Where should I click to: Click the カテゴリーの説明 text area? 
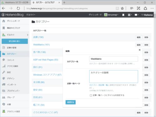pos(114,77)
